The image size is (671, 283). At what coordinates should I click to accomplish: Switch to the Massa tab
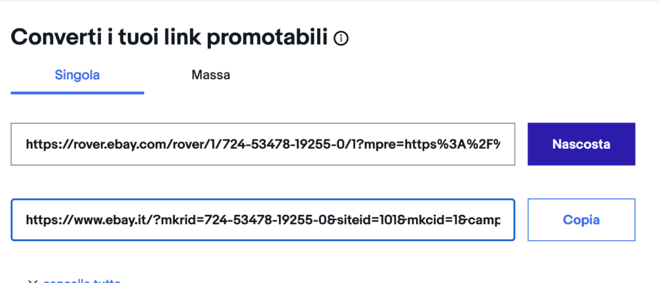coord(210,75)
